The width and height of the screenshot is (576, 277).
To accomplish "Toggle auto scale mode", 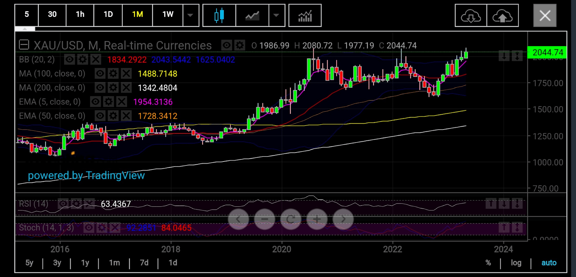I will click(x=549, y=263).
